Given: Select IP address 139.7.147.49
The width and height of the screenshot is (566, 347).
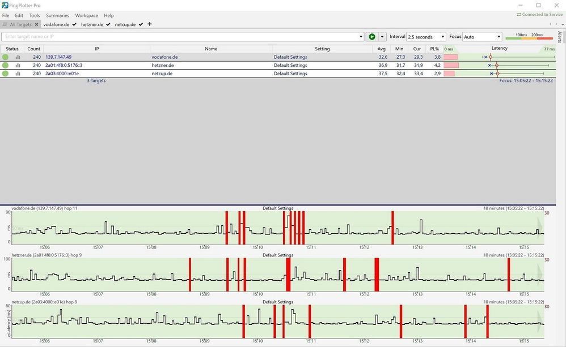Looking at the screenshot, I should click(58, 57).
